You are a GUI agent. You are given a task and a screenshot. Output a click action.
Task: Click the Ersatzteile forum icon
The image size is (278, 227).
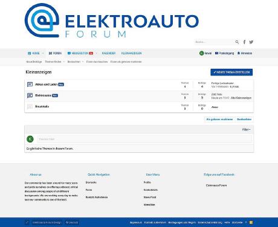click(x=30, y=106)
